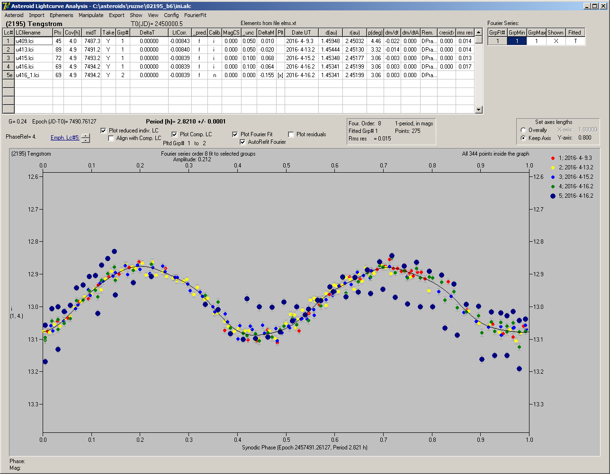The height and width of the screenshot is (474, 610).
Task: Select the u416_1.lci filename cell
Action: click(x=33, y=75)
